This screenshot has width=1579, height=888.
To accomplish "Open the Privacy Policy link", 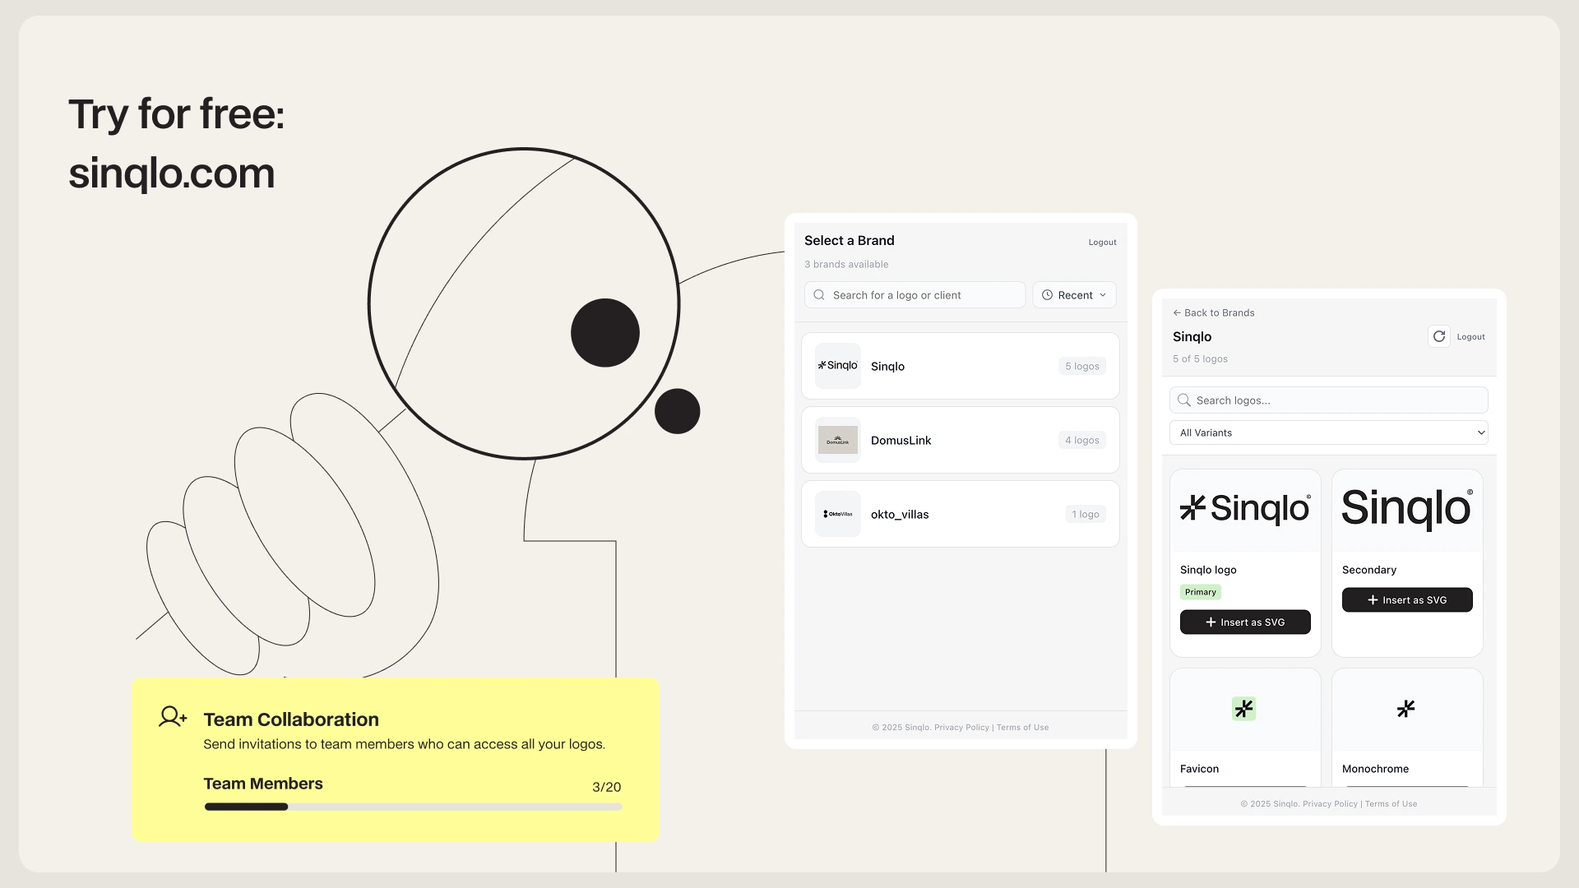I will tap(961, 727).
